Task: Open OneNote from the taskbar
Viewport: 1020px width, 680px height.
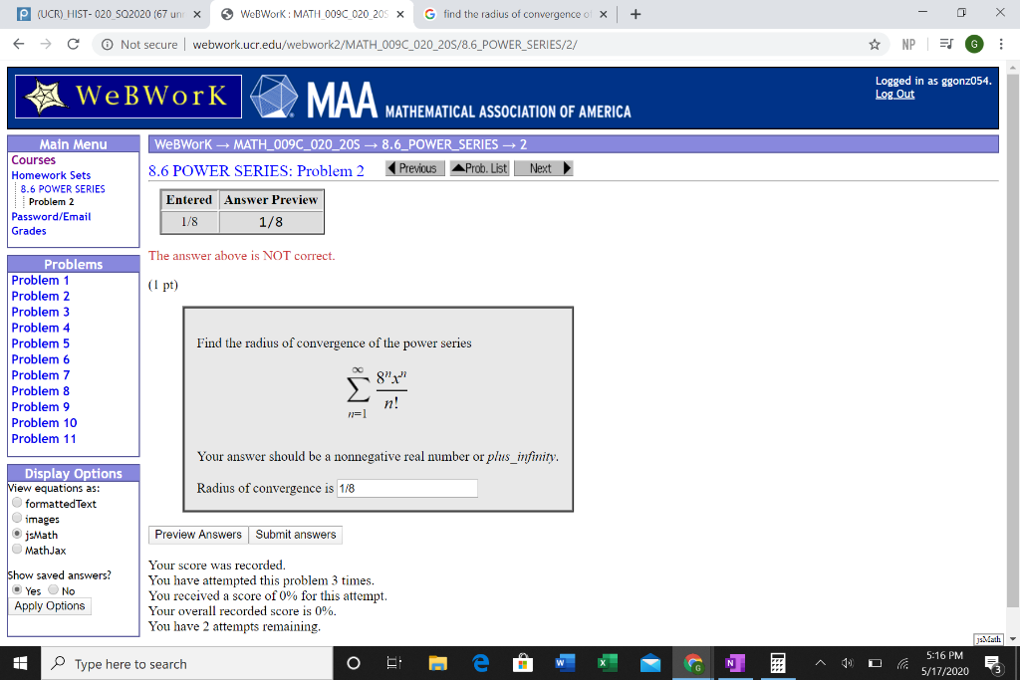Action: [x=733, y=663]
